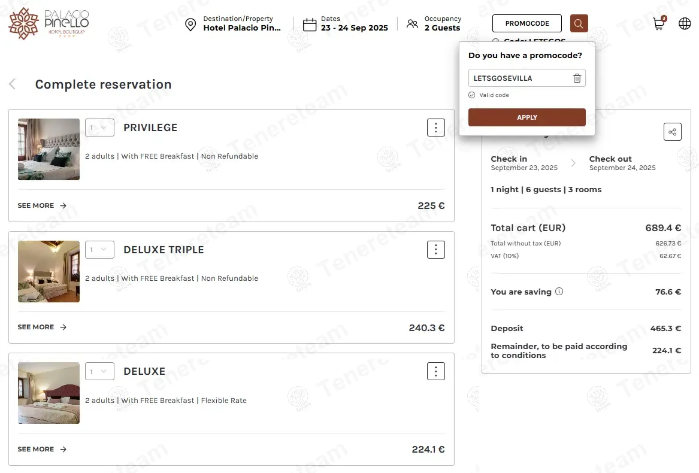The width and height of the screenshot is (699, 473).
Task: Open the Destination/Property selector
Action: point(233,23)
